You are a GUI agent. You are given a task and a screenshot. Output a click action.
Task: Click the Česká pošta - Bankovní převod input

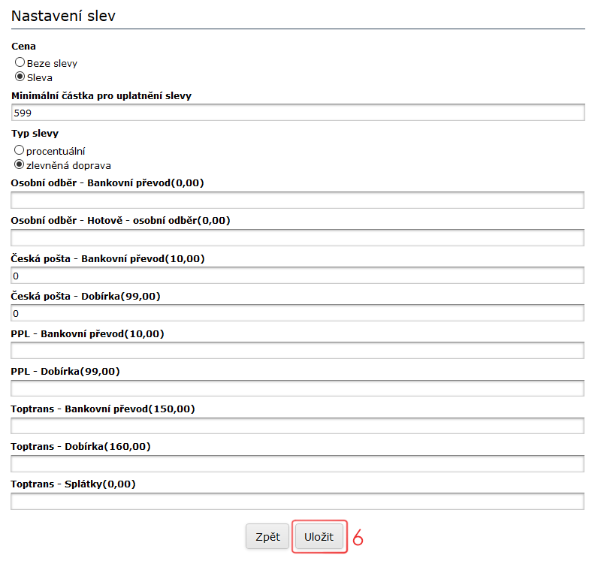pyautogui.click(x=297, y=276)
